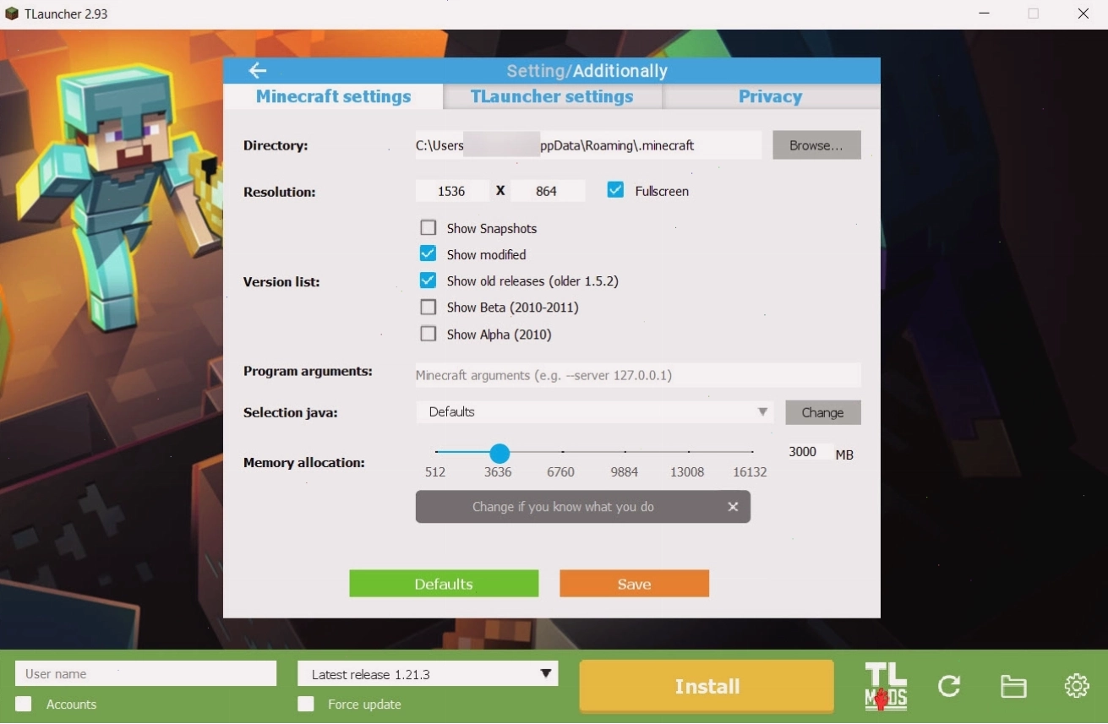Open the Latest release 1.21.3 version dropdown
This screenshot has height=724, width=1108.
click(x=428, y=674)
